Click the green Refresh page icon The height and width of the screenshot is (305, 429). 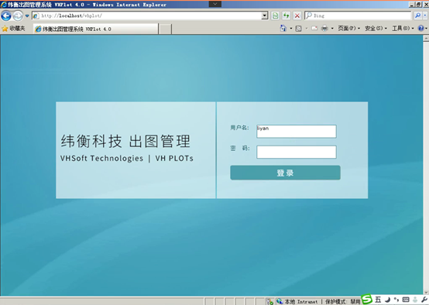(287, 15)
